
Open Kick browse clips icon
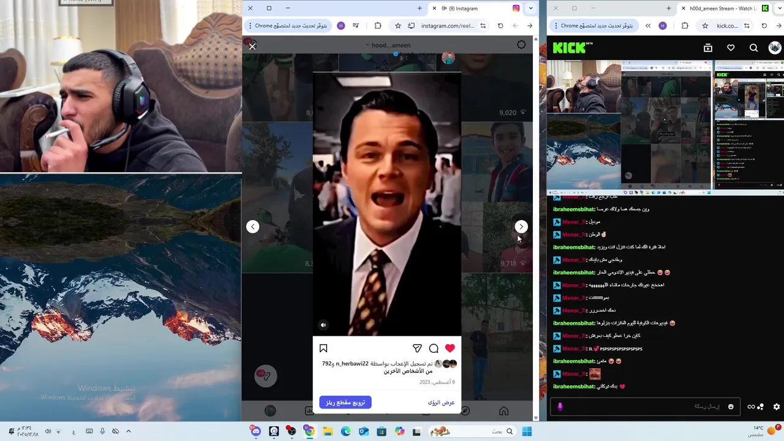pyautogui.click(x=708, y=48)
